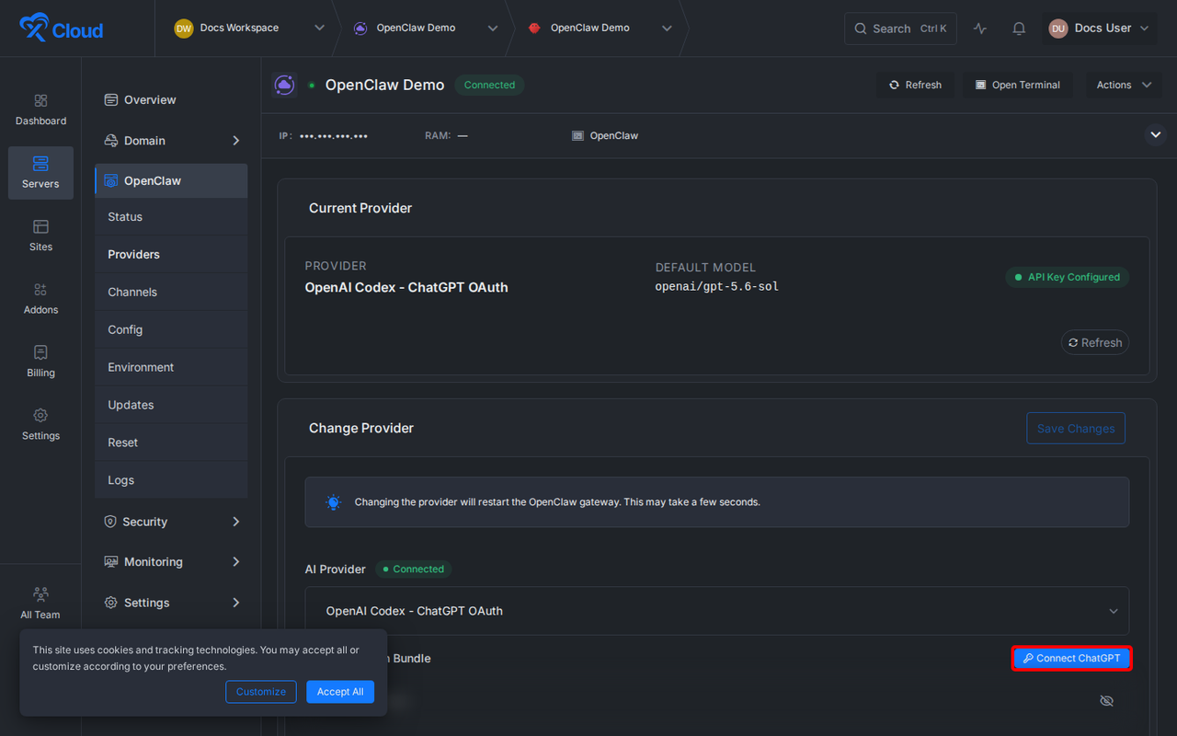Open Sites from the sidebar
Screen dimensions: 1177x736
(x=40, y=236)
